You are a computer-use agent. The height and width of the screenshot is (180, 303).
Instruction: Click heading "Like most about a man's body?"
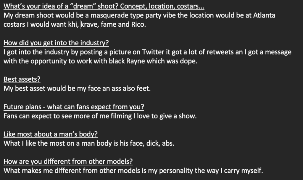pos(51,134)
